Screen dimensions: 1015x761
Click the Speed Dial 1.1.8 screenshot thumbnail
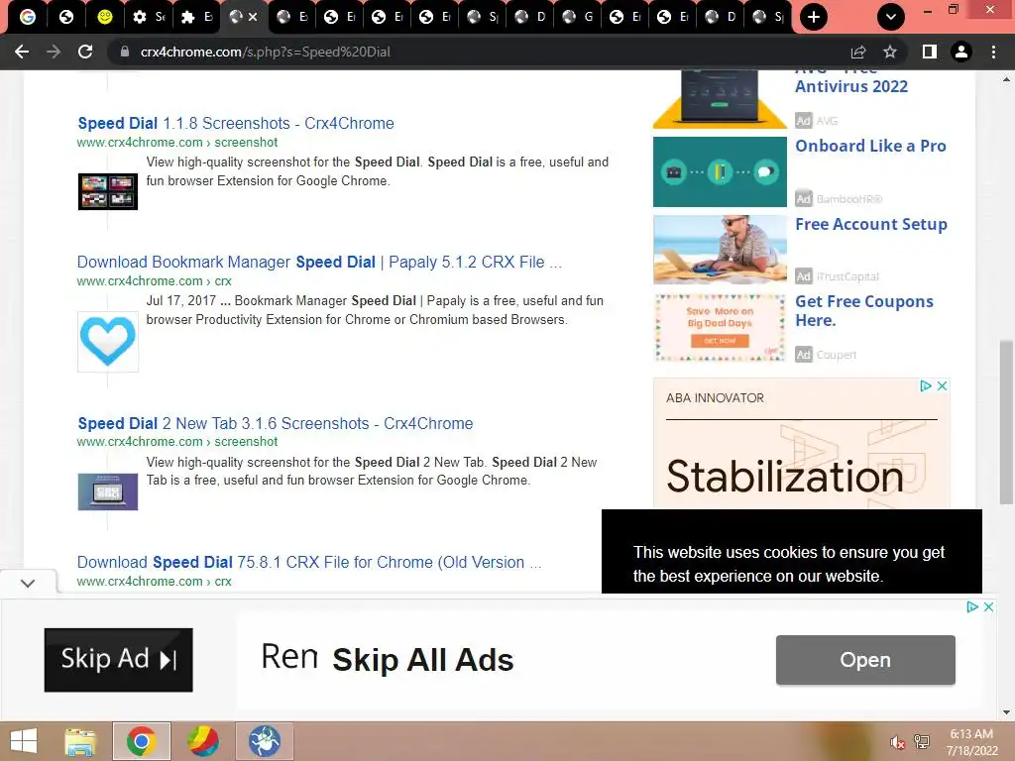point(107,191)
